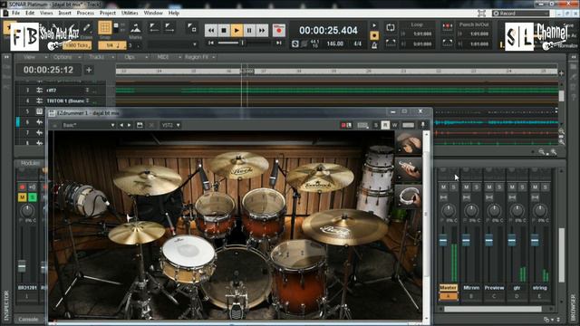
Task: Click the hi-hat cymbal in drum kit
Action: pos(136,233)
